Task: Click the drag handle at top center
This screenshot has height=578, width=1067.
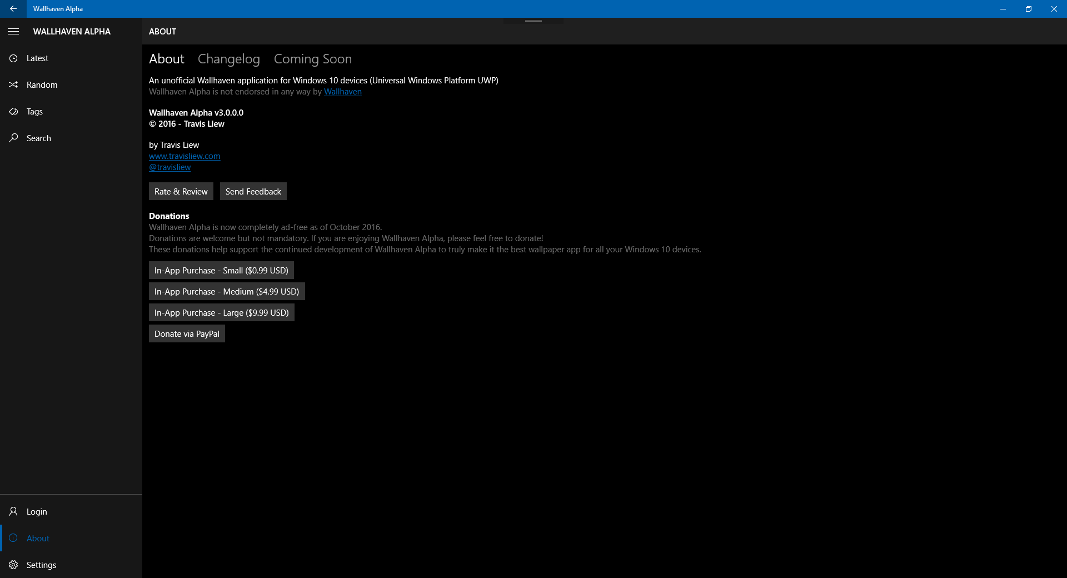Action: [x=533, y=21]
